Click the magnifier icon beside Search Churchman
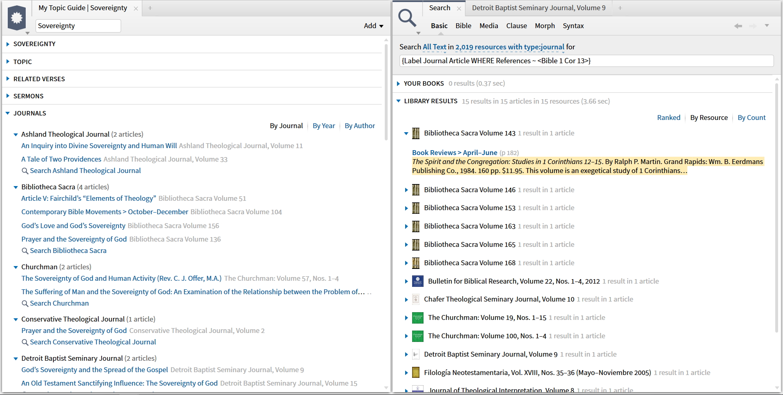783x395 pixels. [x=25, y=304]
